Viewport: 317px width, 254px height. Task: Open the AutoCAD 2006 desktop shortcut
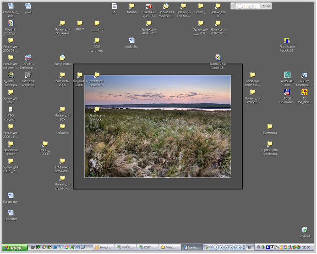287,79
